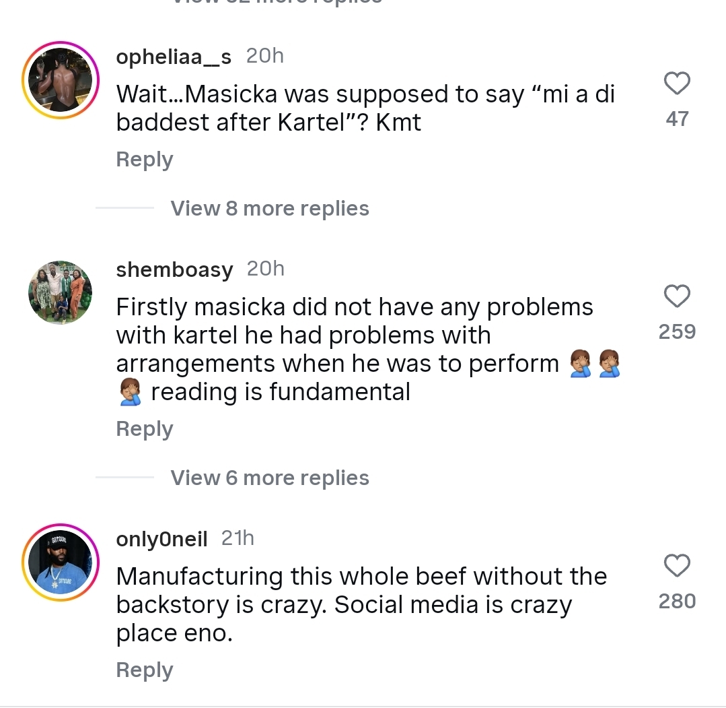
Task: Open the only0neil username link
Action: click(161, 539)
